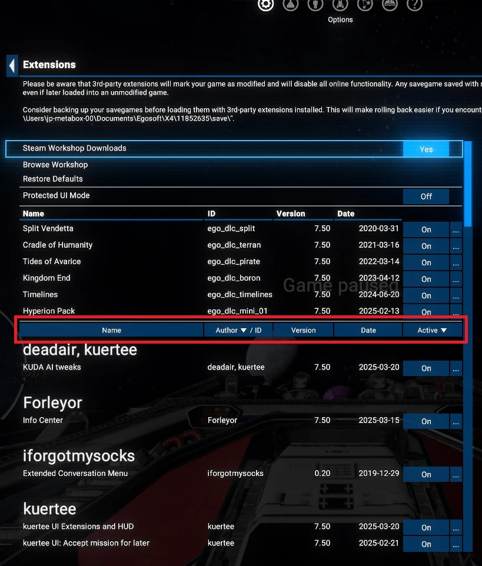Open more options for KUDA AI tweaks
482x566 pixels.
(x=456, y=368)
